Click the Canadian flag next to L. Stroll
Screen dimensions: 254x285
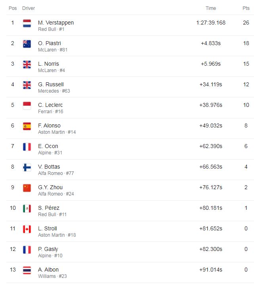pyautogui.click(x=27, y=229)
